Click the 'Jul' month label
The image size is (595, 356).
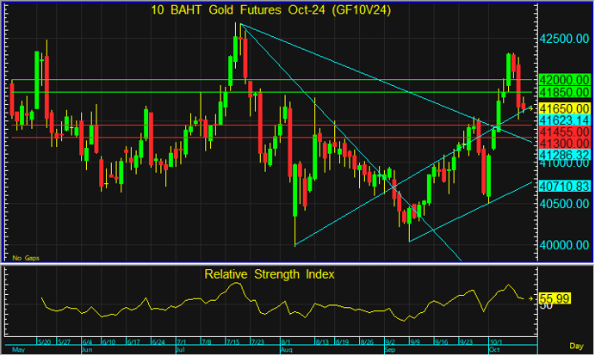181,350
